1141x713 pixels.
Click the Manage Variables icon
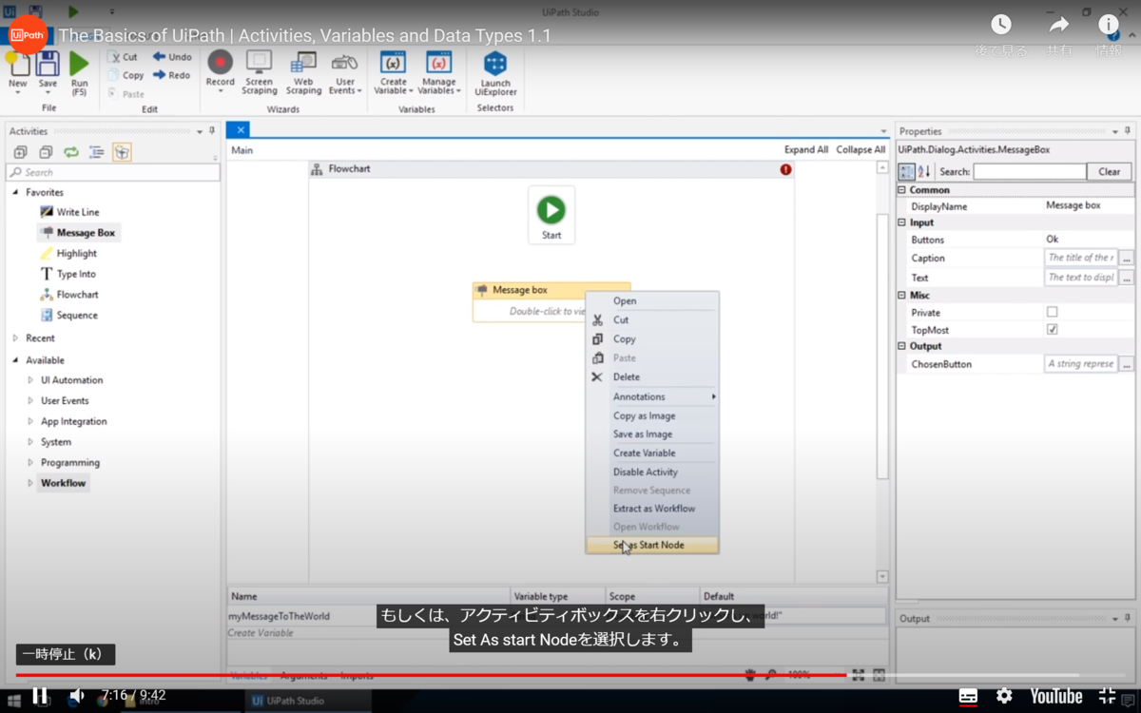tap(438, 64)
